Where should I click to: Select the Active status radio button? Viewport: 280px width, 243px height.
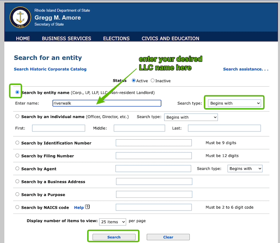(134, 81)
